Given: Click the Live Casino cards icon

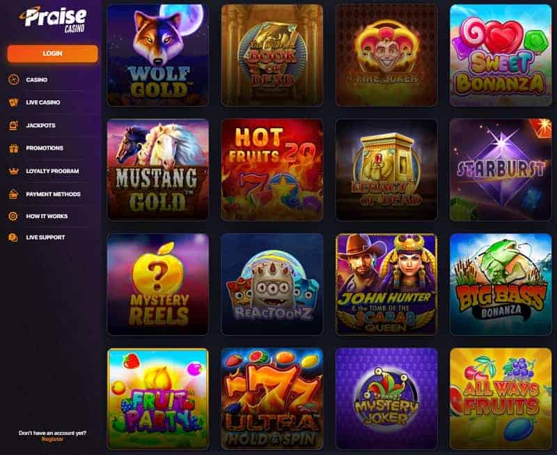Looking at the screenshot, I should [13, 102].
